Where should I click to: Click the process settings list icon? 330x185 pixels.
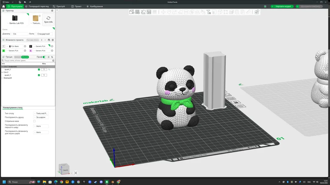coord(49,57)
